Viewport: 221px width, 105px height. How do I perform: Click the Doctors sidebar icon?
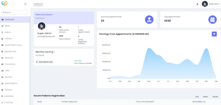(x=2, y=32)
